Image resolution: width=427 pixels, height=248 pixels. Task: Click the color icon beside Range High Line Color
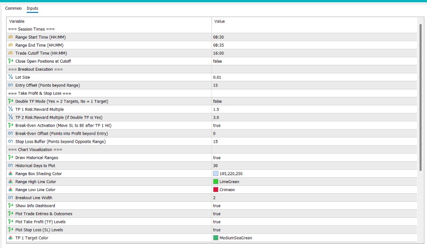pos(10,182)
